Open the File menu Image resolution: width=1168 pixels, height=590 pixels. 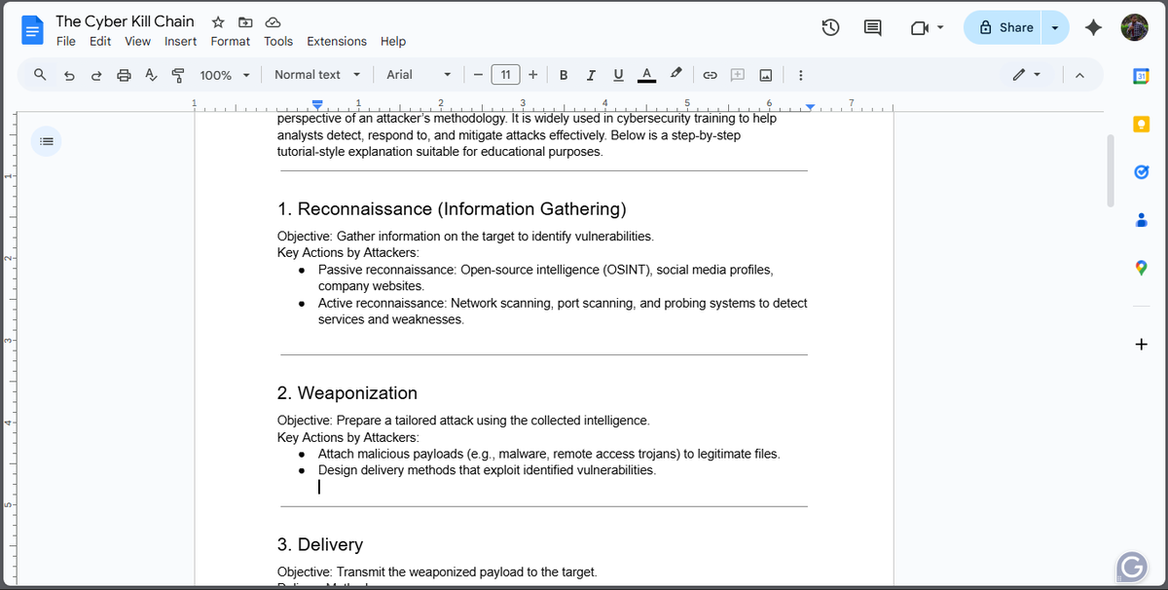point(66,41)
